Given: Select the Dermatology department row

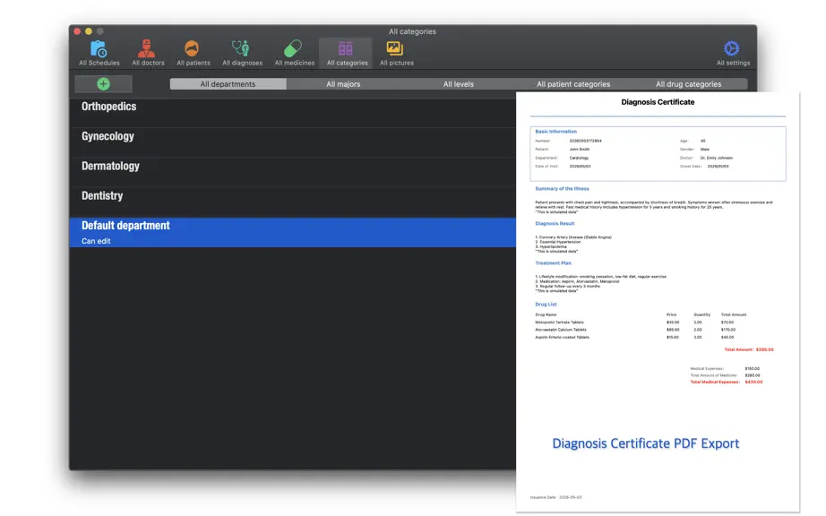Looking at the screenshot, I should click(x=293, y=172).
